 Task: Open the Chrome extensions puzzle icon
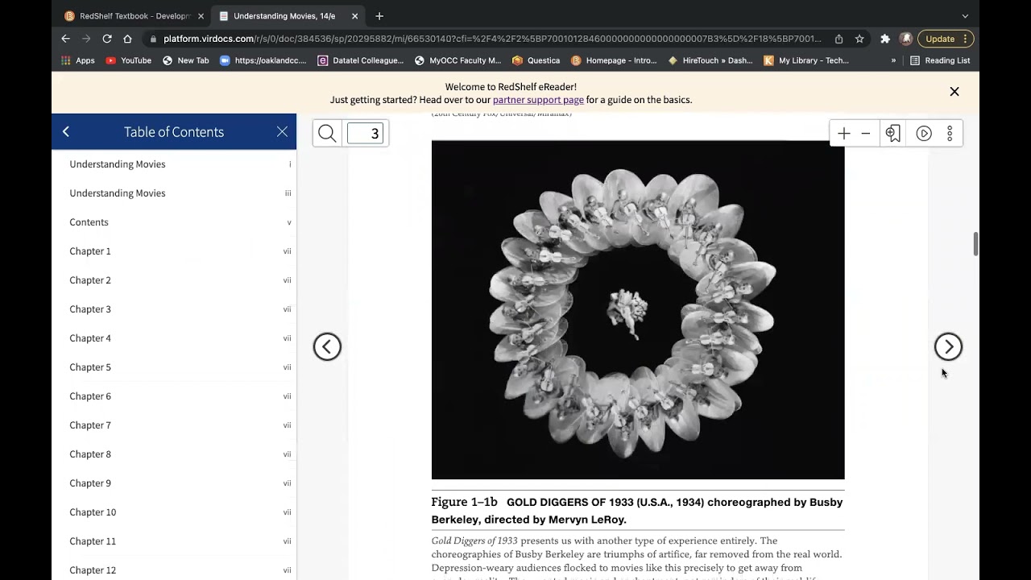pyautogui.click(x=885, y=39)
